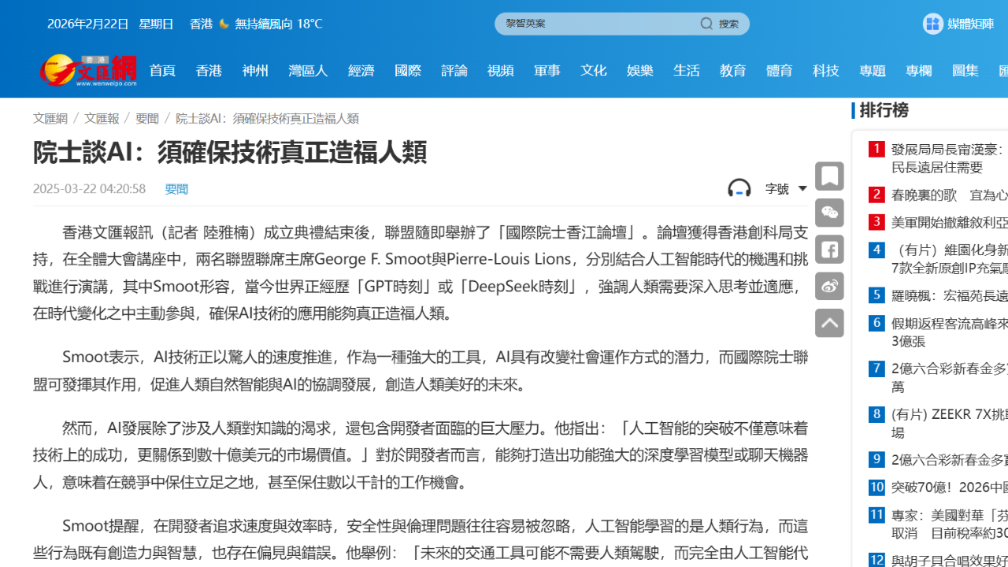This screenshot has height=567, width=1008.
Task: Click ranking number 1 badge in 排行榜
Action: pos(876,148)
